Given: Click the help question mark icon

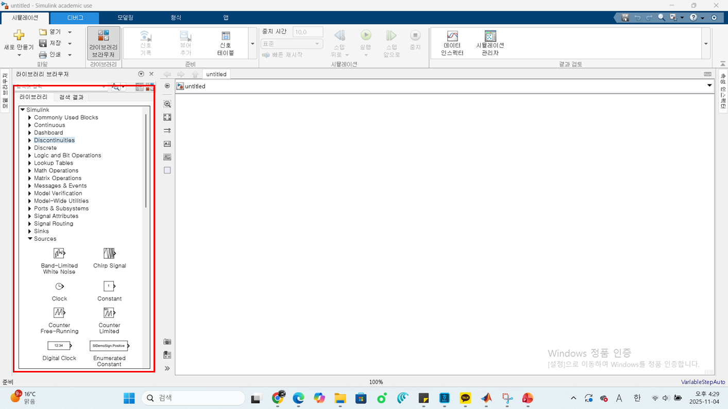Looking at the screenshot, I should click(693, 17).
